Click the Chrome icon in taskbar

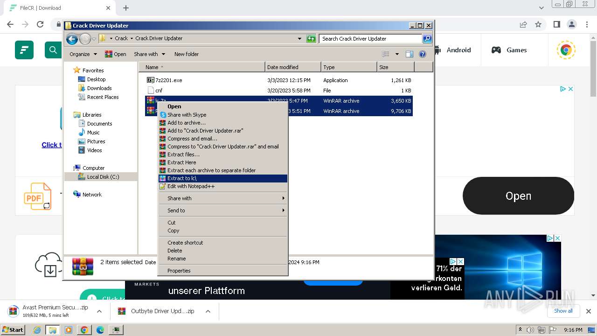(84, 330)
